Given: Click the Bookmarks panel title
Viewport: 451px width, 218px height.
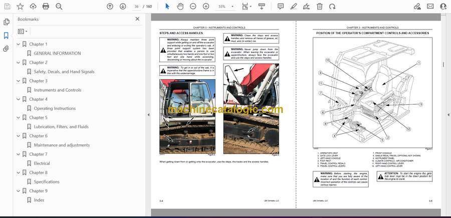Looking at the screenshot, I should tap(28, 19).
